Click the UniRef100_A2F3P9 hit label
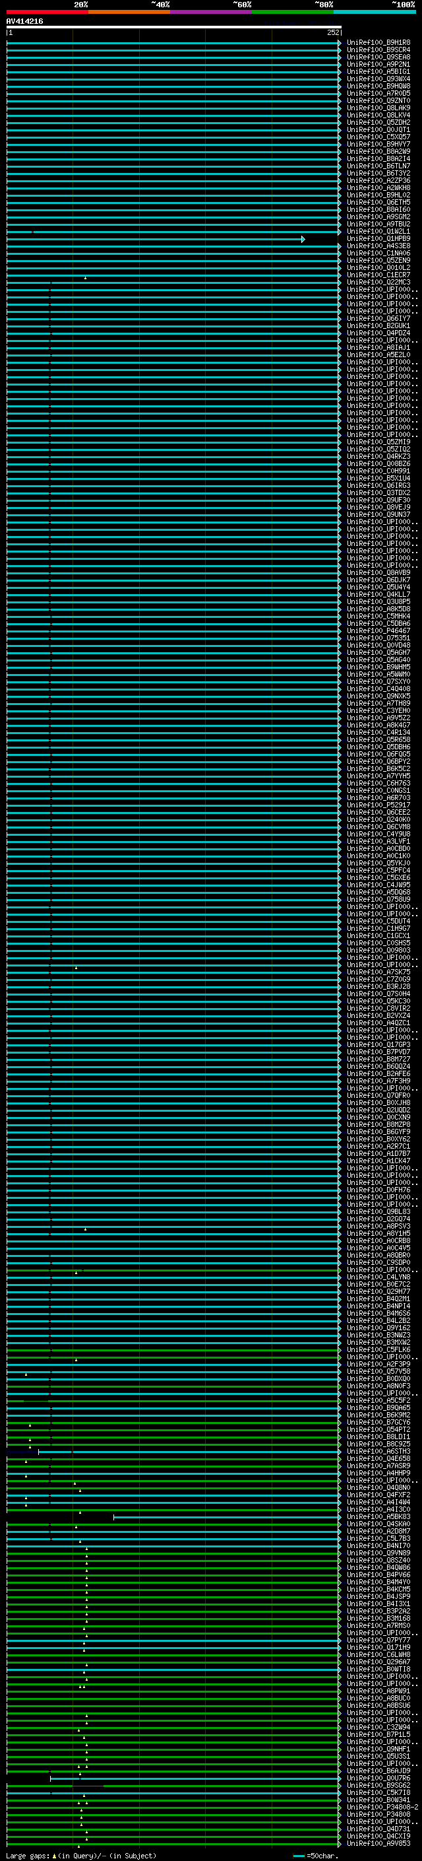The image size is (422, 1861). (378, 1364)
